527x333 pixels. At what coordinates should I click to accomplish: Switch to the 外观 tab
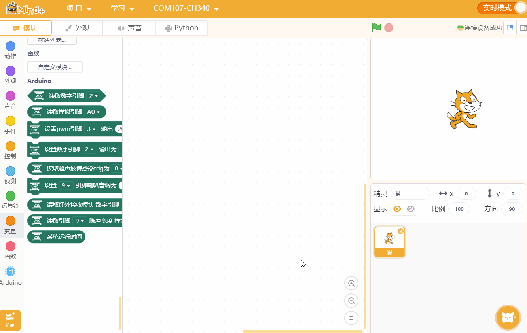pos(77,28)
